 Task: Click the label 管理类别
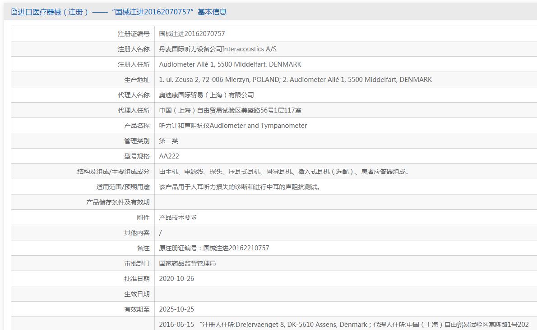[137, 141]
